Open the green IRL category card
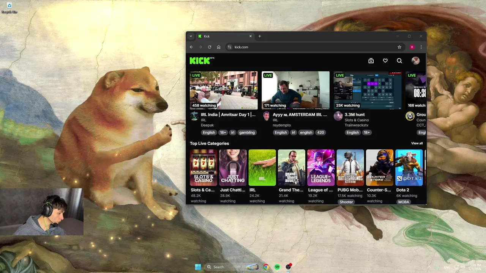 262,168
